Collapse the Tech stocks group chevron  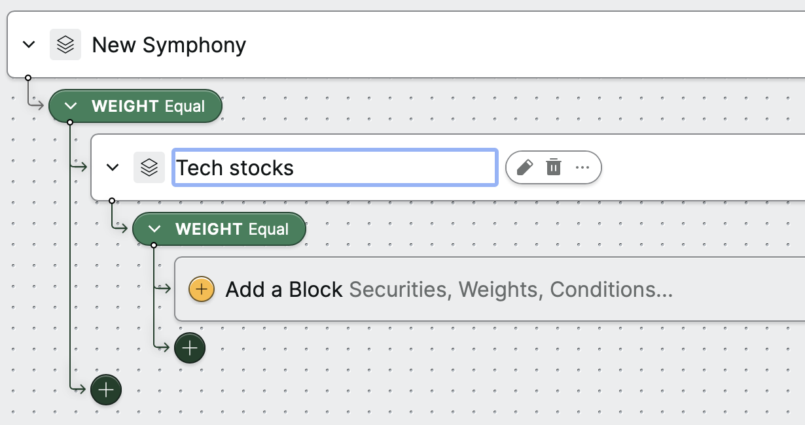click(x=113, y=167)
